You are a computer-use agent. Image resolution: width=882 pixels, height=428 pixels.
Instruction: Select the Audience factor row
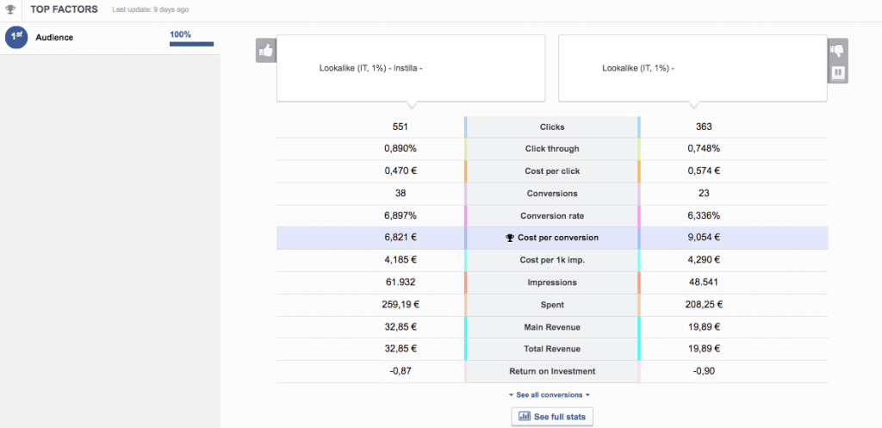click(109, 38)
